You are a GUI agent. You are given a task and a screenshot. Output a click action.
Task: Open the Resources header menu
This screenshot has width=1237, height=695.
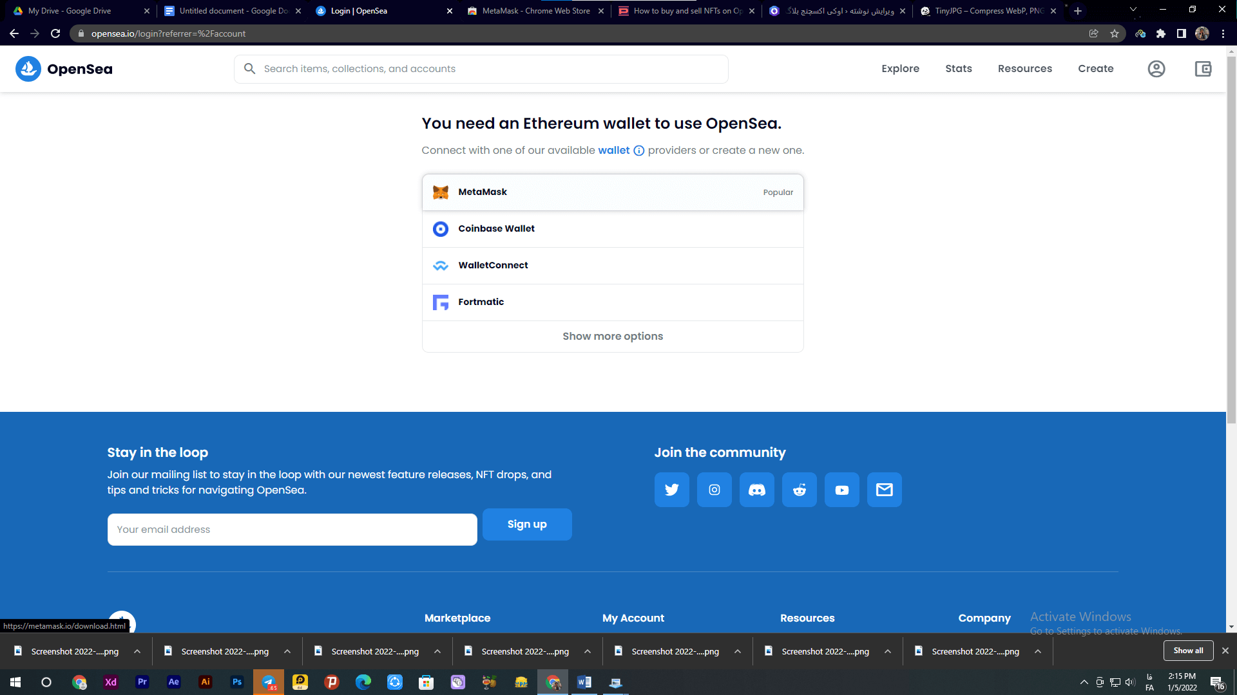coord(1025,69)
